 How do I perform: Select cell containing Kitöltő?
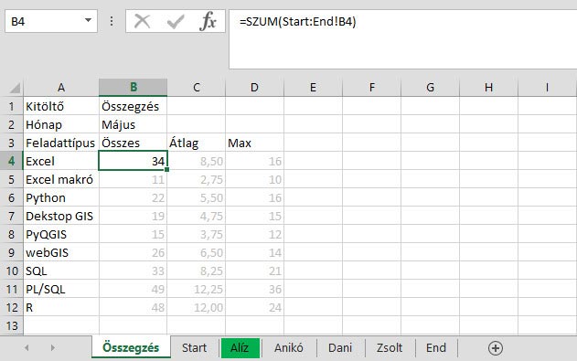coord(61,106)
